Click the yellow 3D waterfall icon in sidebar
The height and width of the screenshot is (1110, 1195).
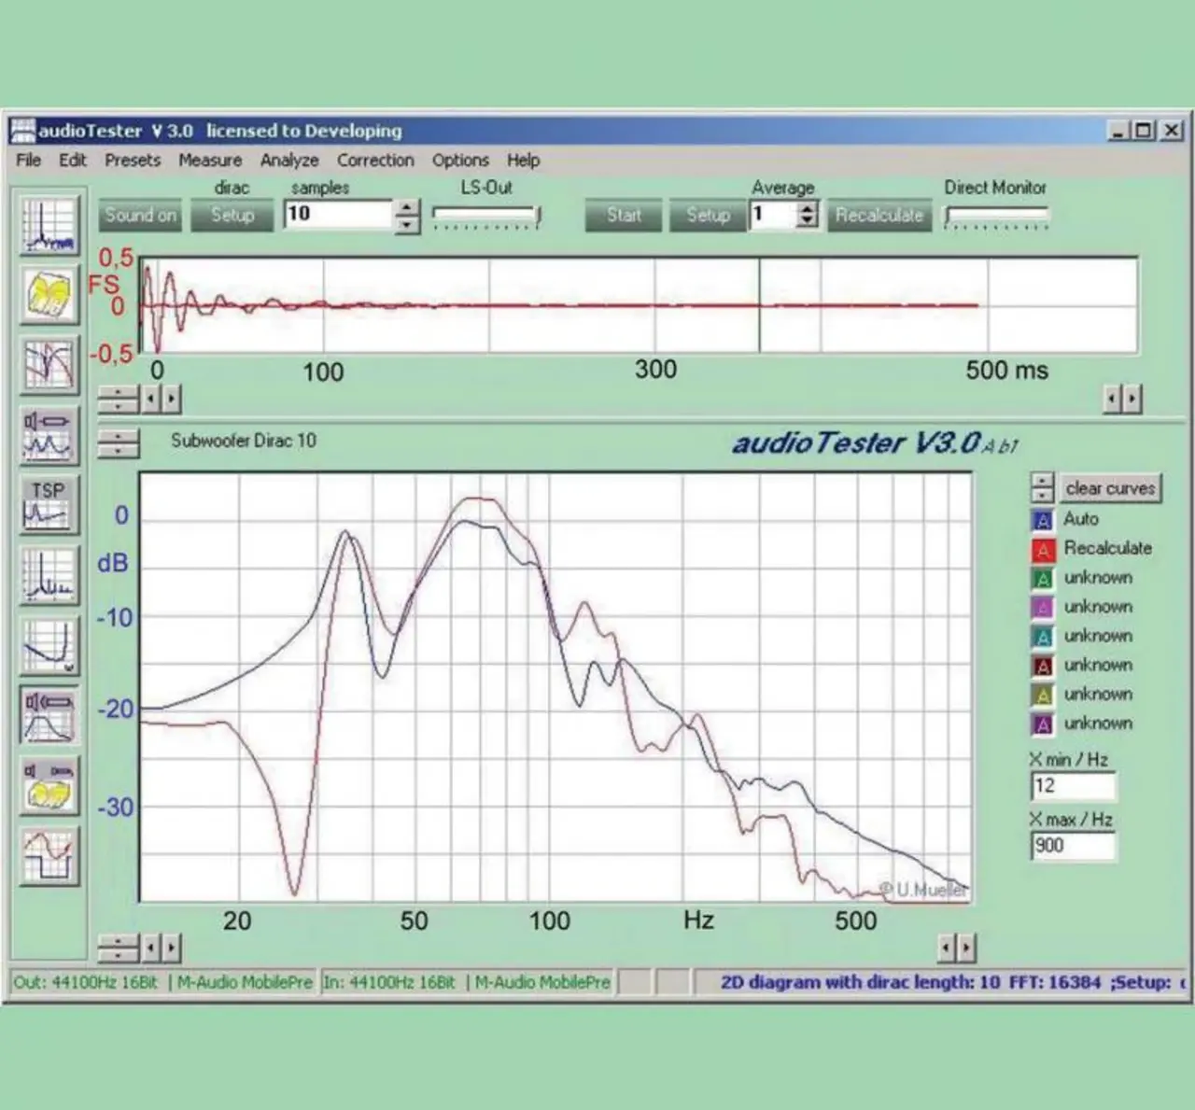[49, 295]
